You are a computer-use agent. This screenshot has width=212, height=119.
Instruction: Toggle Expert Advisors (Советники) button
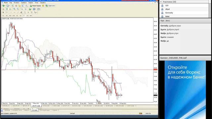pos(50,6)
